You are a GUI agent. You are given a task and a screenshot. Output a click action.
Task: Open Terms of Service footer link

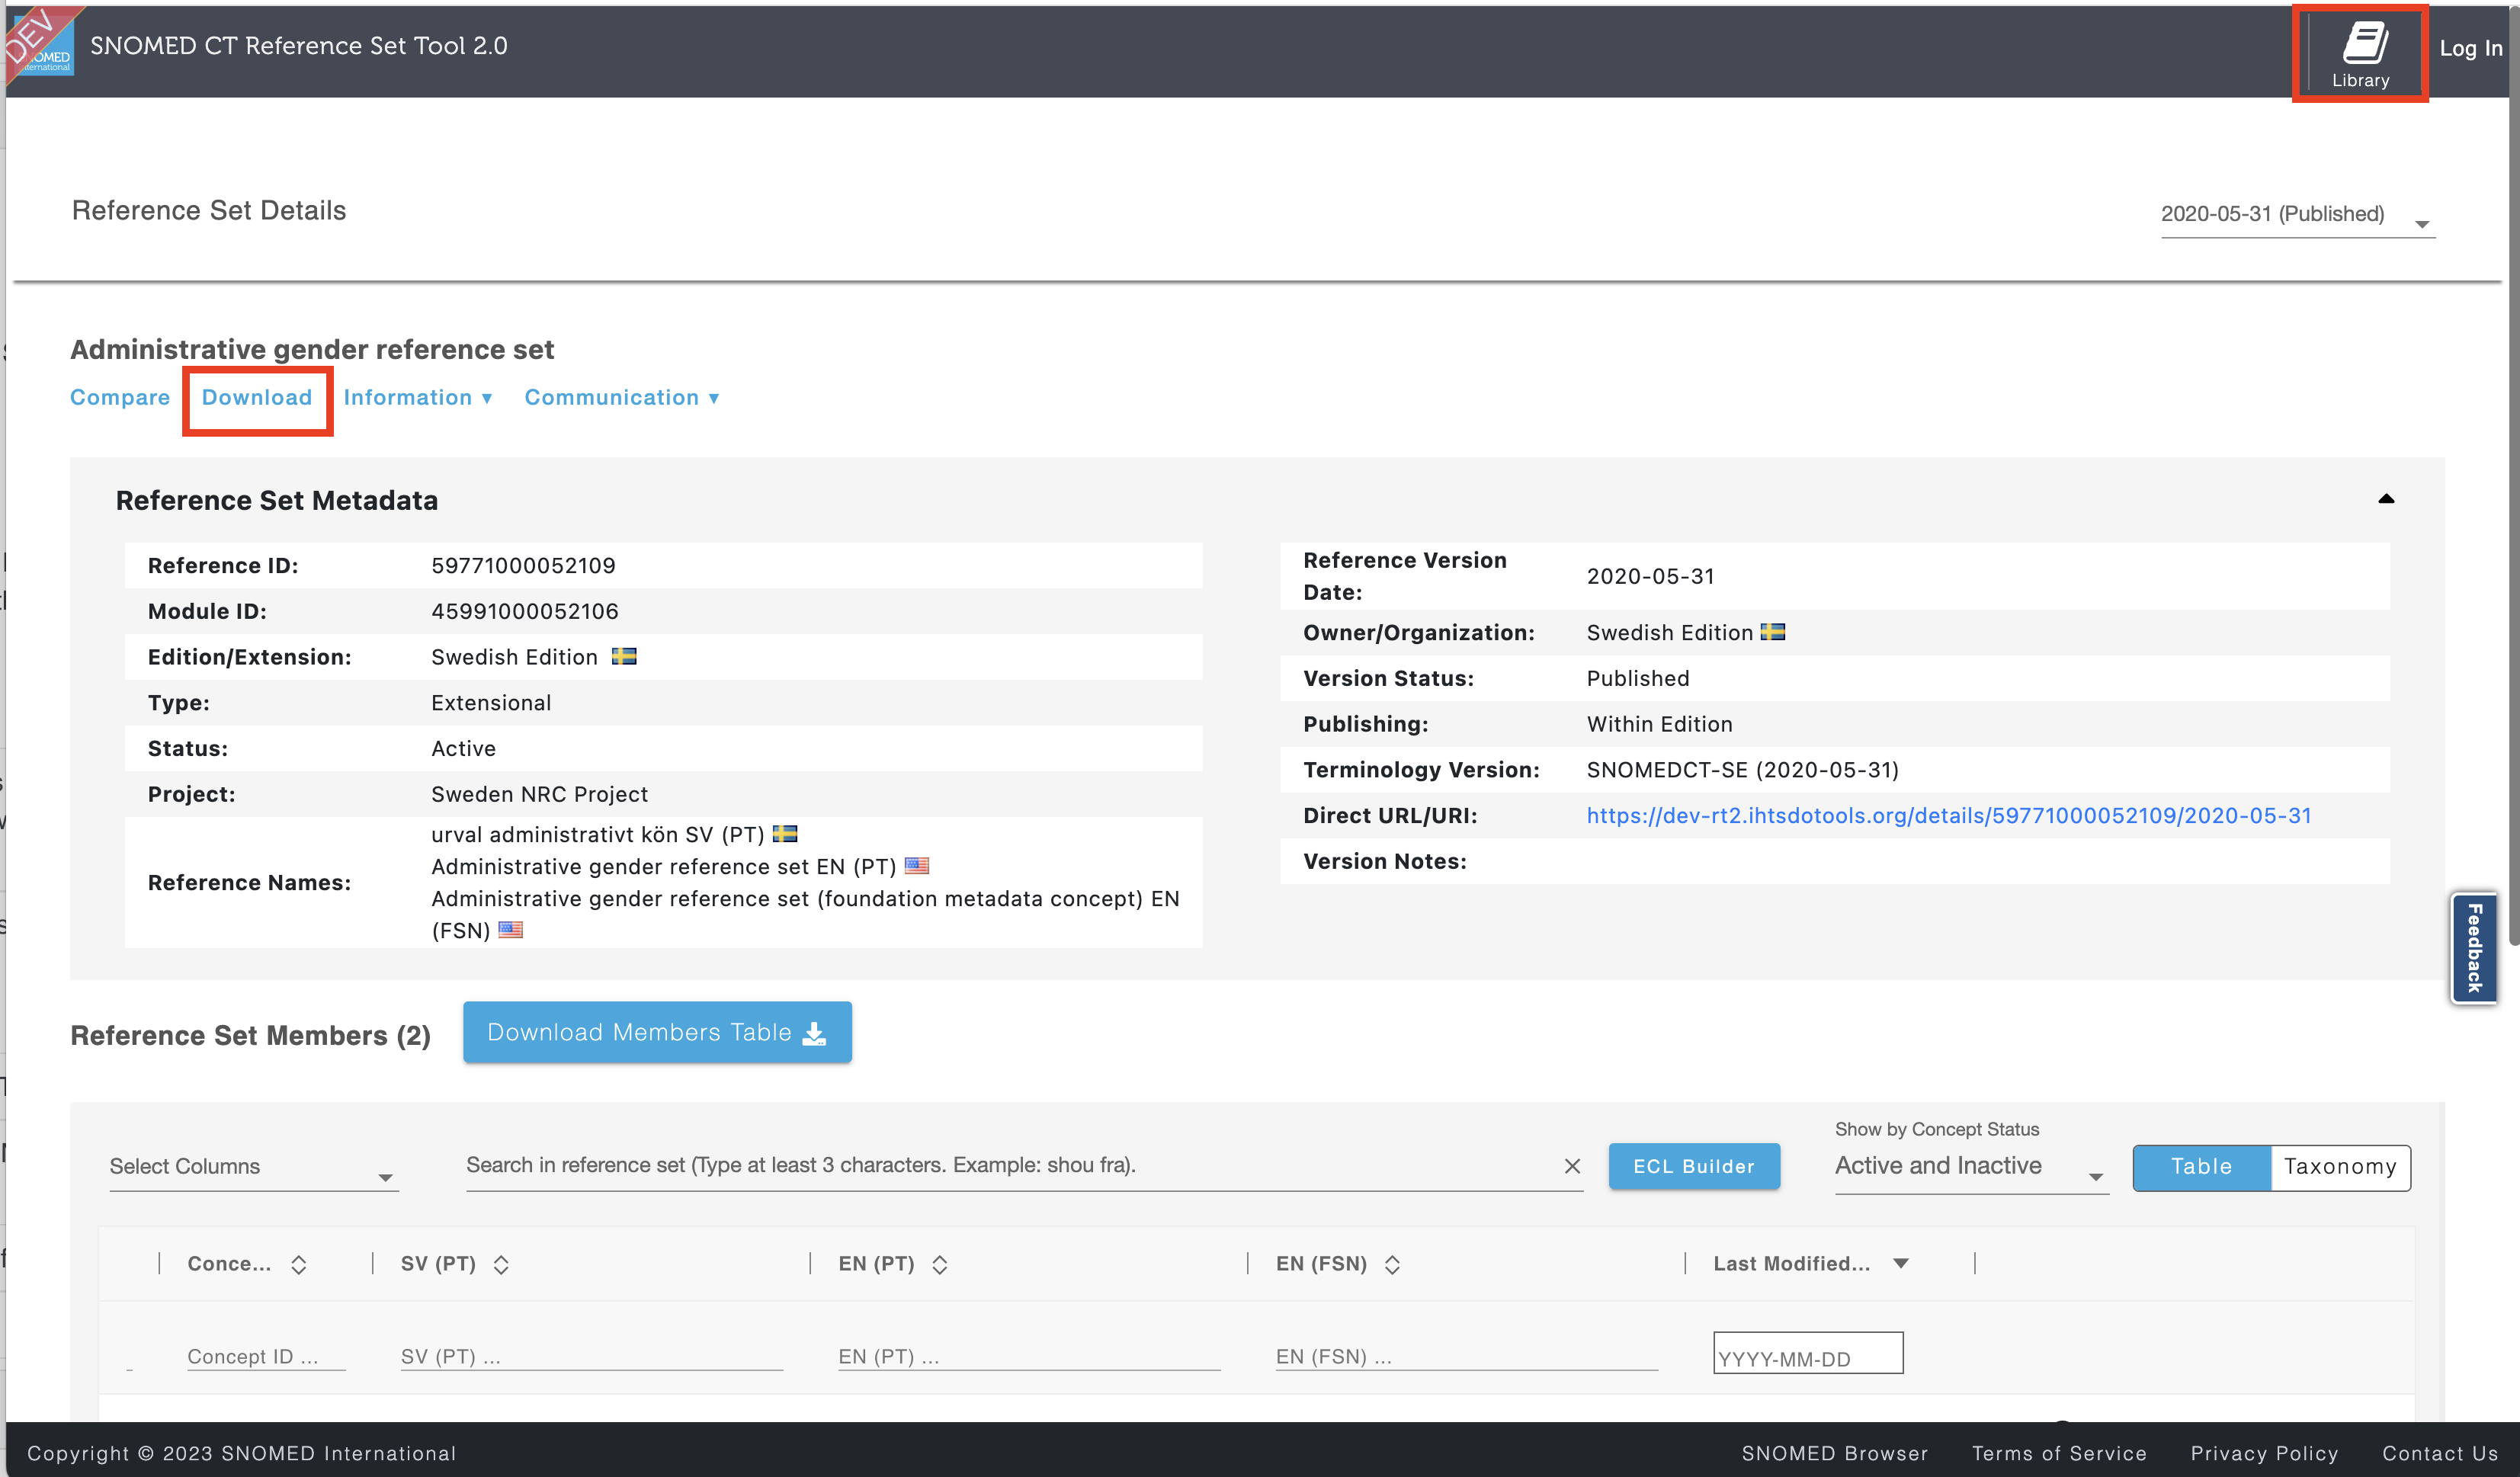click(x=2059, y=1453)
